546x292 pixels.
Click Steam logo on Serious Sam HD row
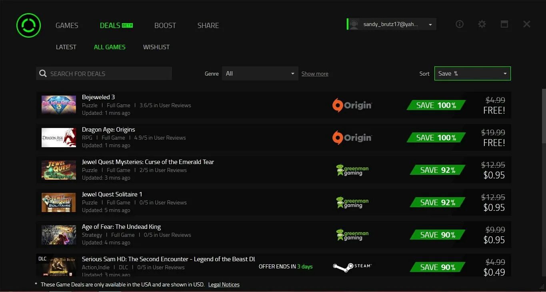[352, 267]
